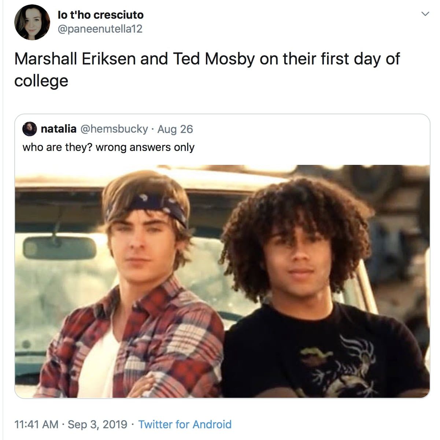Click the Sep 3, 2019 date
The image size is (440, 440).
click(97, 424)
